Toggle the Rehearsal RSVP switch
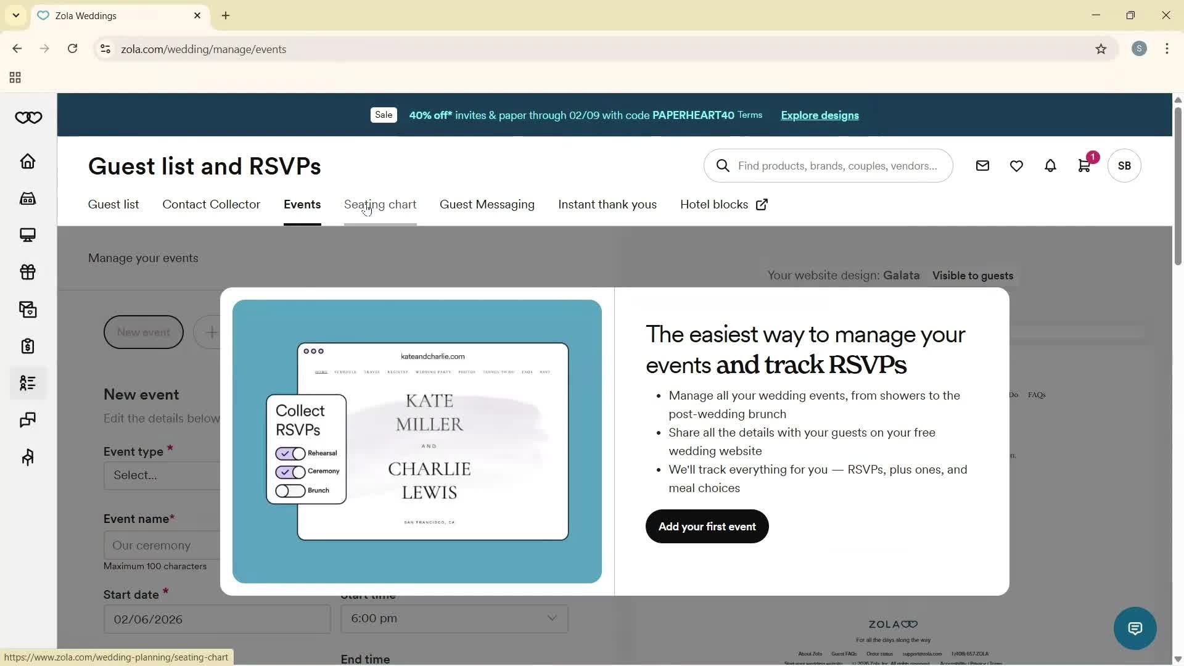Viewport: 1184px width, 666px height. 290,454
